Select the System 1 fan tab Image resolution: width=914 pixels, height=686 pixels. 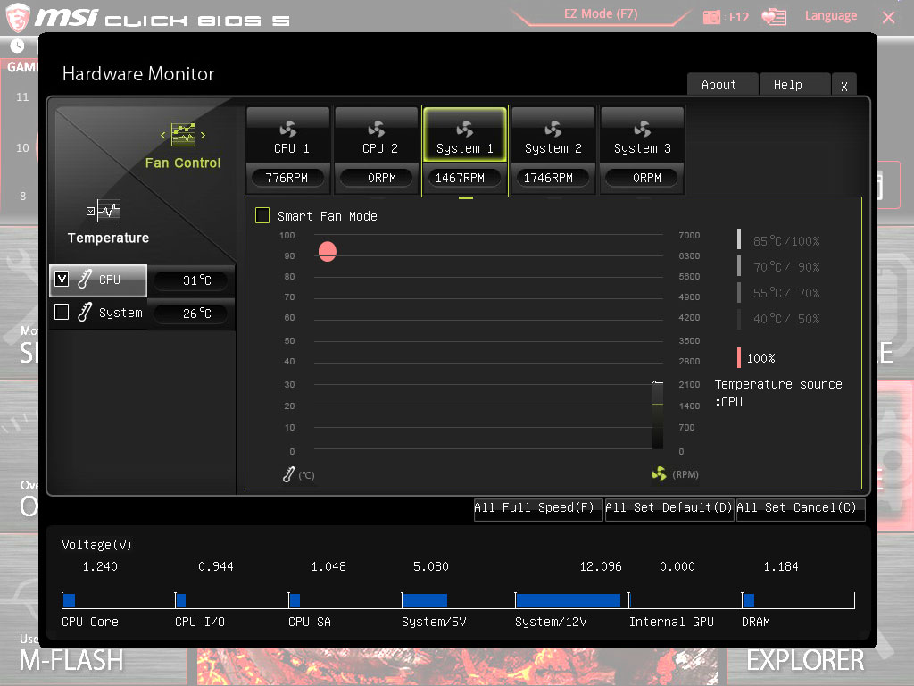(464, 135)
